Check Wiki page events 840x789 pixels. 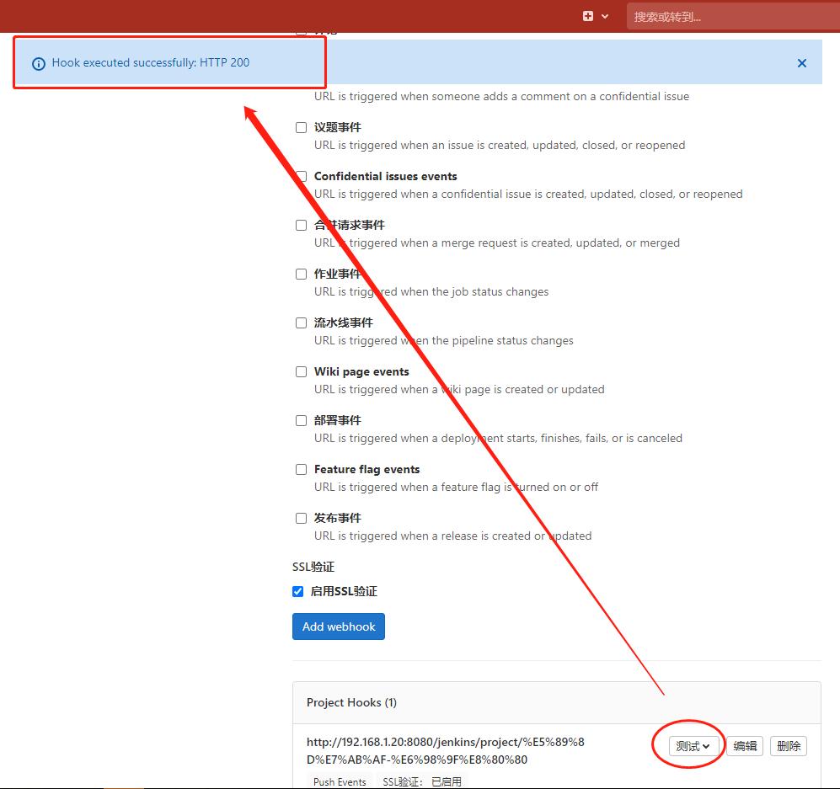tap(301, 371)
